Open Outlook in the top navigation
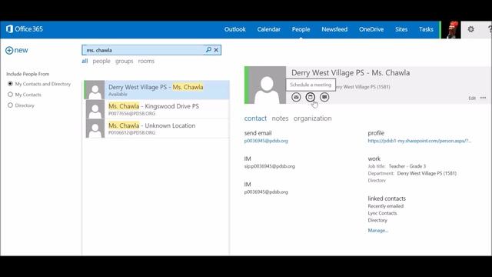The image size is (492, 277). click(x=234, y=29)
